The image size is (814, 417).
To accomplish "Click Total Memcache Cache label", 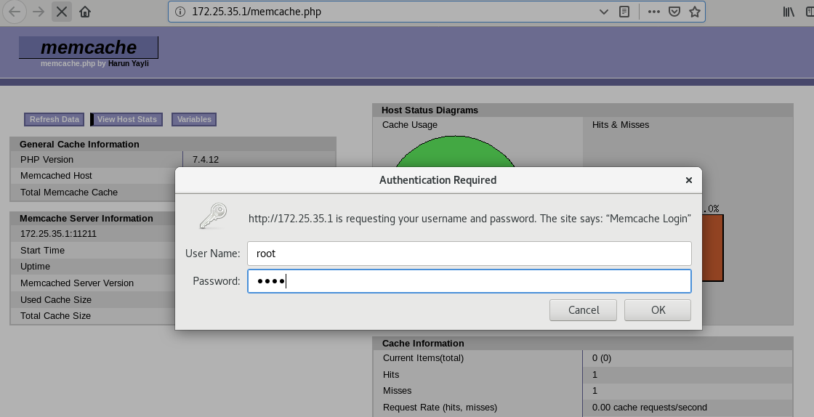I will pyautogui.click(x=69, y=193).
